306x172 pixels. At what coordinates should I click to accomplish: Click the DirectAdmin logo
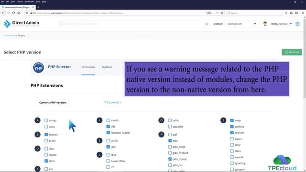(22, 24)
